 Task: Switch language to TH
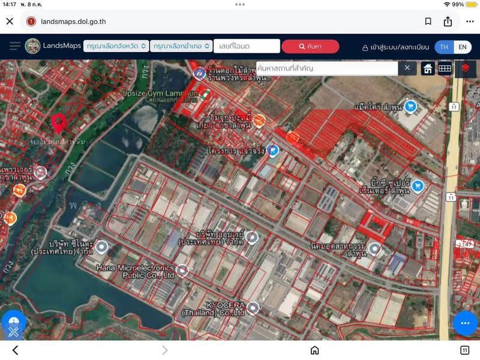pyautogui.click(x=444, y=47)
